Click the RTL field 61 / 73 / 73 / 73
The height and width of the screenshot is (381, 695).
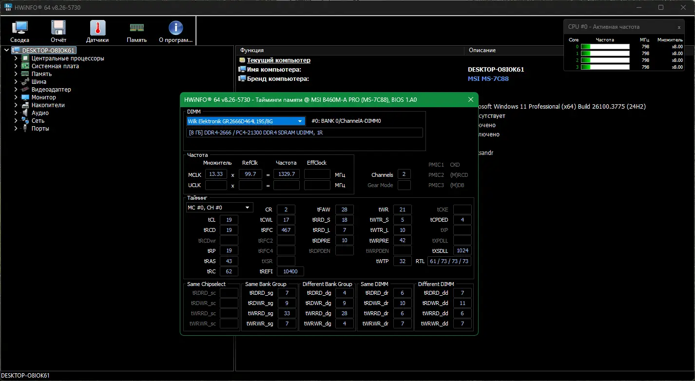(x=449, y=261)
